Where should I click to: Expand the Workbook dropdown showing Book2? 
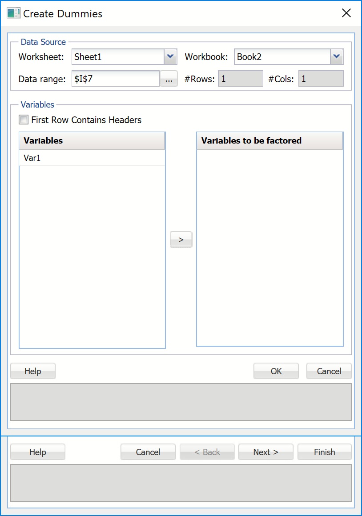coord(337,57)
